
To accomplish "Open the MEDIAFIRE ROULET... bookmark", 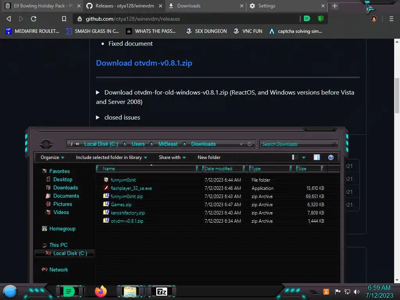I will (32, 31).
